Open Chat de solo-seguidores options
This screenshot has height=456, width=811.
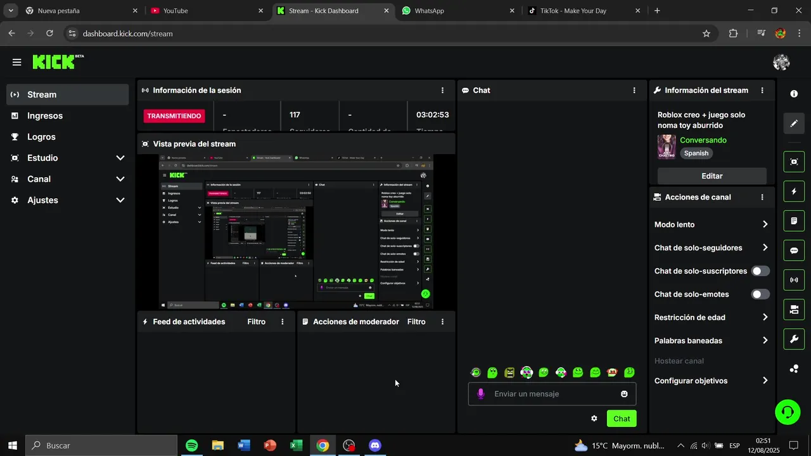pos(712,248)
